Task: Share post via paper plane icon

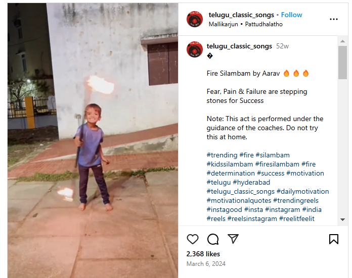Action: (x=233, y=239)
